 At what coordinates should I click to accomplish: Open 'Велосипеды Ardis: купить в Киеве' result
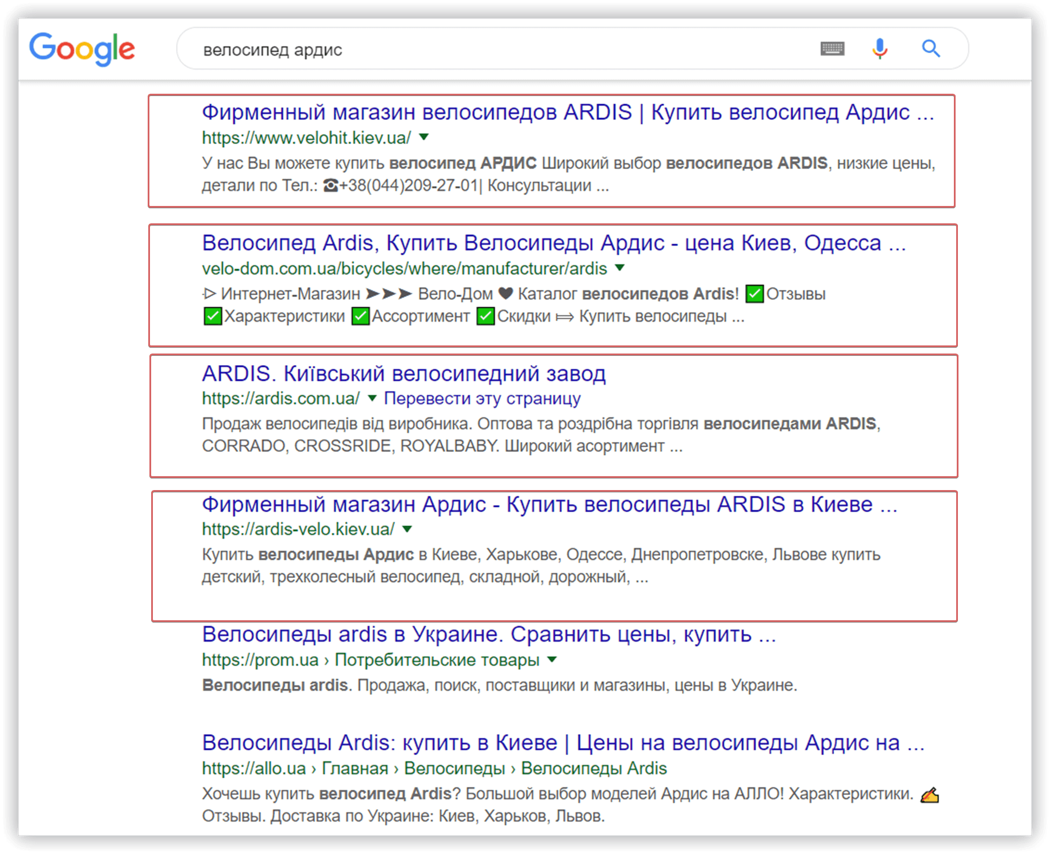[563, 742]
